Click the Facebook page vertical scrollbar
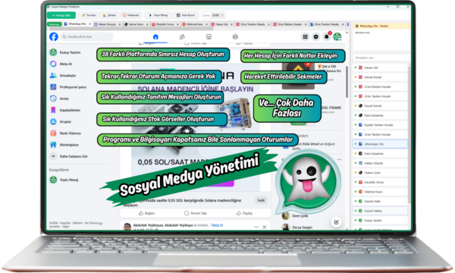Screen dimensions: 455x273 tap(347, 83)
